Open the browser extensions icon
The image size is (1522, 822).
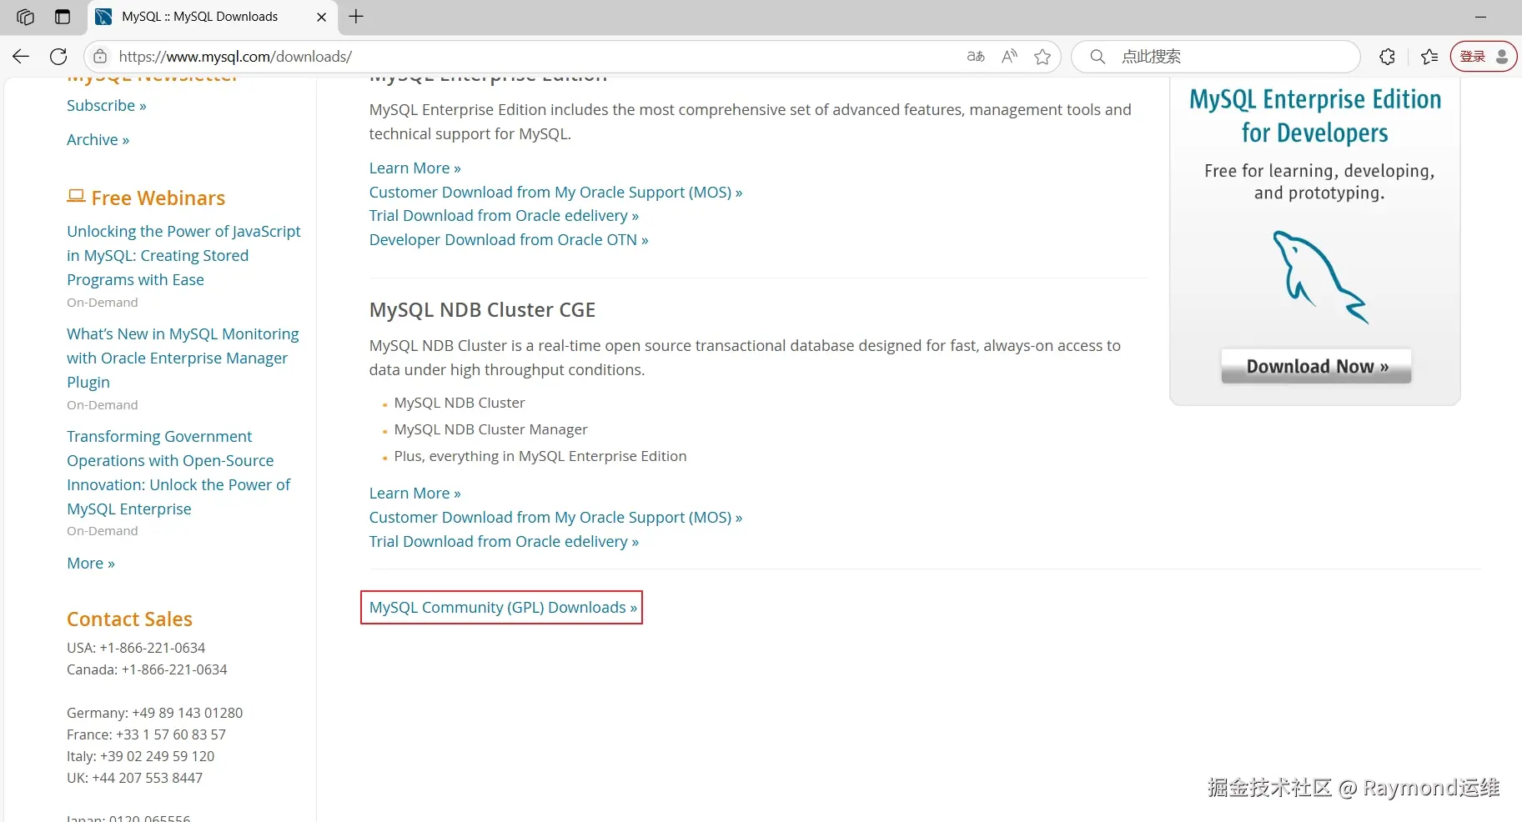pos(1388,57)
